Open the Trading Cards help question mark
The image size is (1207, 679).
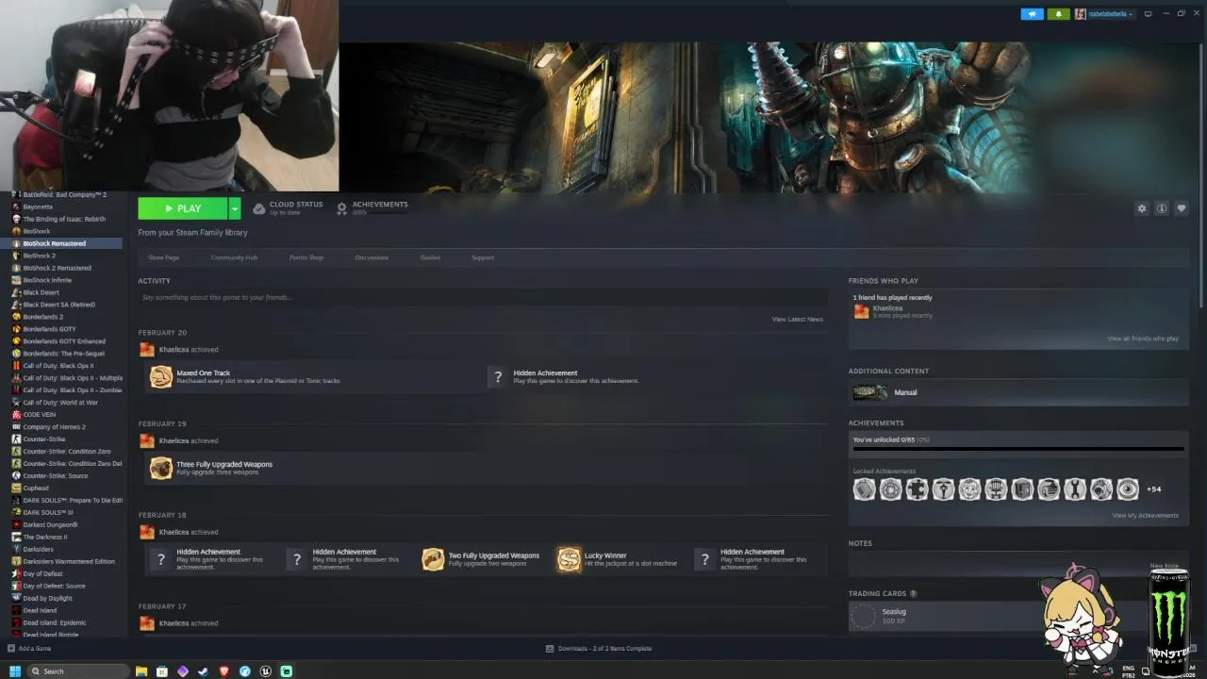pyautogui.click(x=913, y=593)
